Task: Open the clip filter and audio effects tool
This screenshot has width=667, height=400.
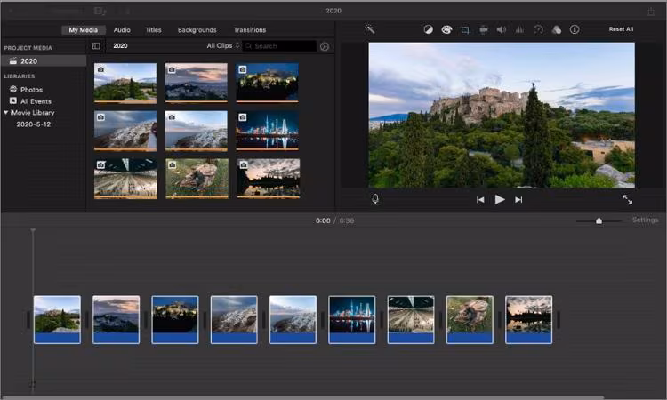Action: point(556,29)
